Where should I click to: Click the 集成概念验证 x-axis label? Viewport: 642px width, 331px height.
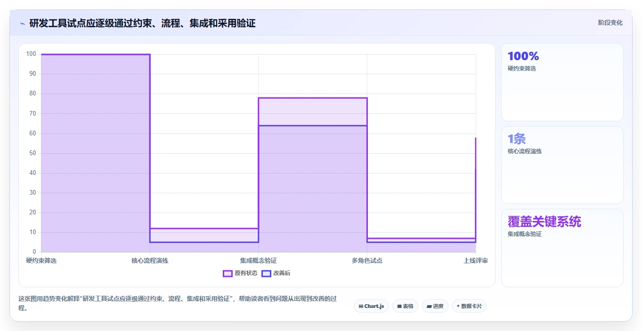click(x=258, y=260)
